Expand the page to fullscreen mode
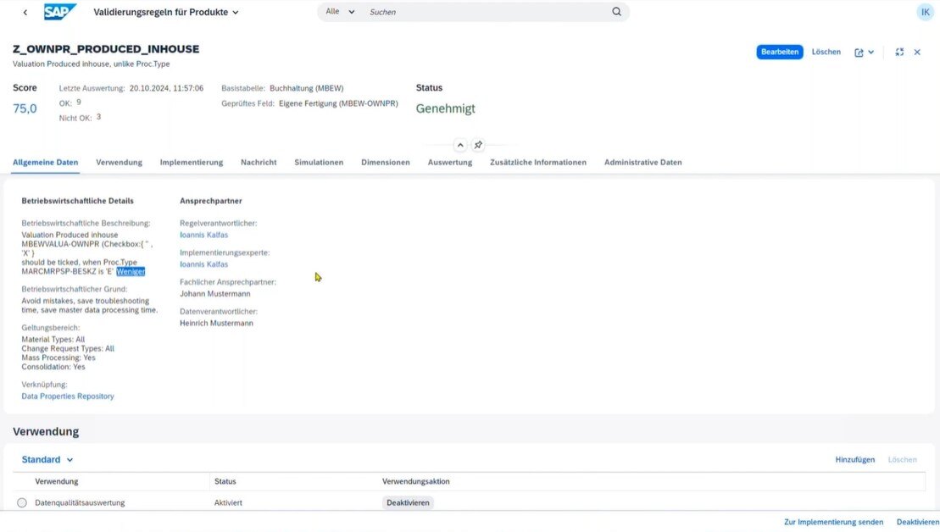 click(899, 52)
